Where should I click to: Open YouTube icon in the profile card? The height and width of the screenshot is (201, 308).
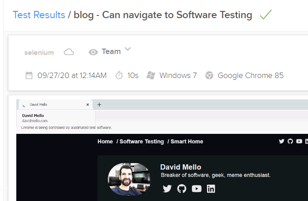point(197,189)
